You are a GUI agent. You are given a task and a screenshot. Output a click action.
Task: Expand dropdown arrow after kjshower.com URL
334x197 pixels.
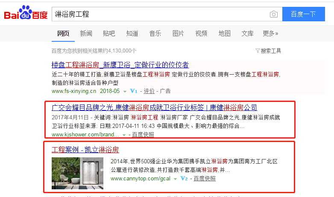(124, 135)
